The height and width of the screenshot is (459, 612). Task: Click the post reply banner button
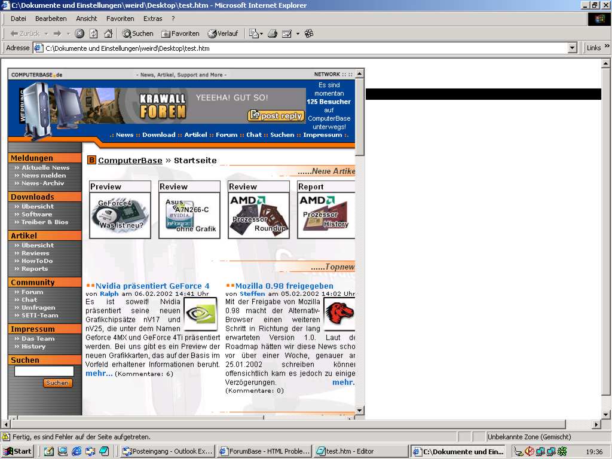(x=276, y=115)
